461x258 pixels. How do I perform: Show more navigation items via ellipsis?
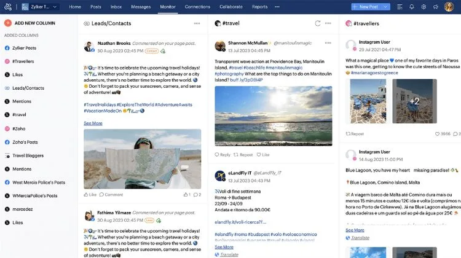(277, 7)
